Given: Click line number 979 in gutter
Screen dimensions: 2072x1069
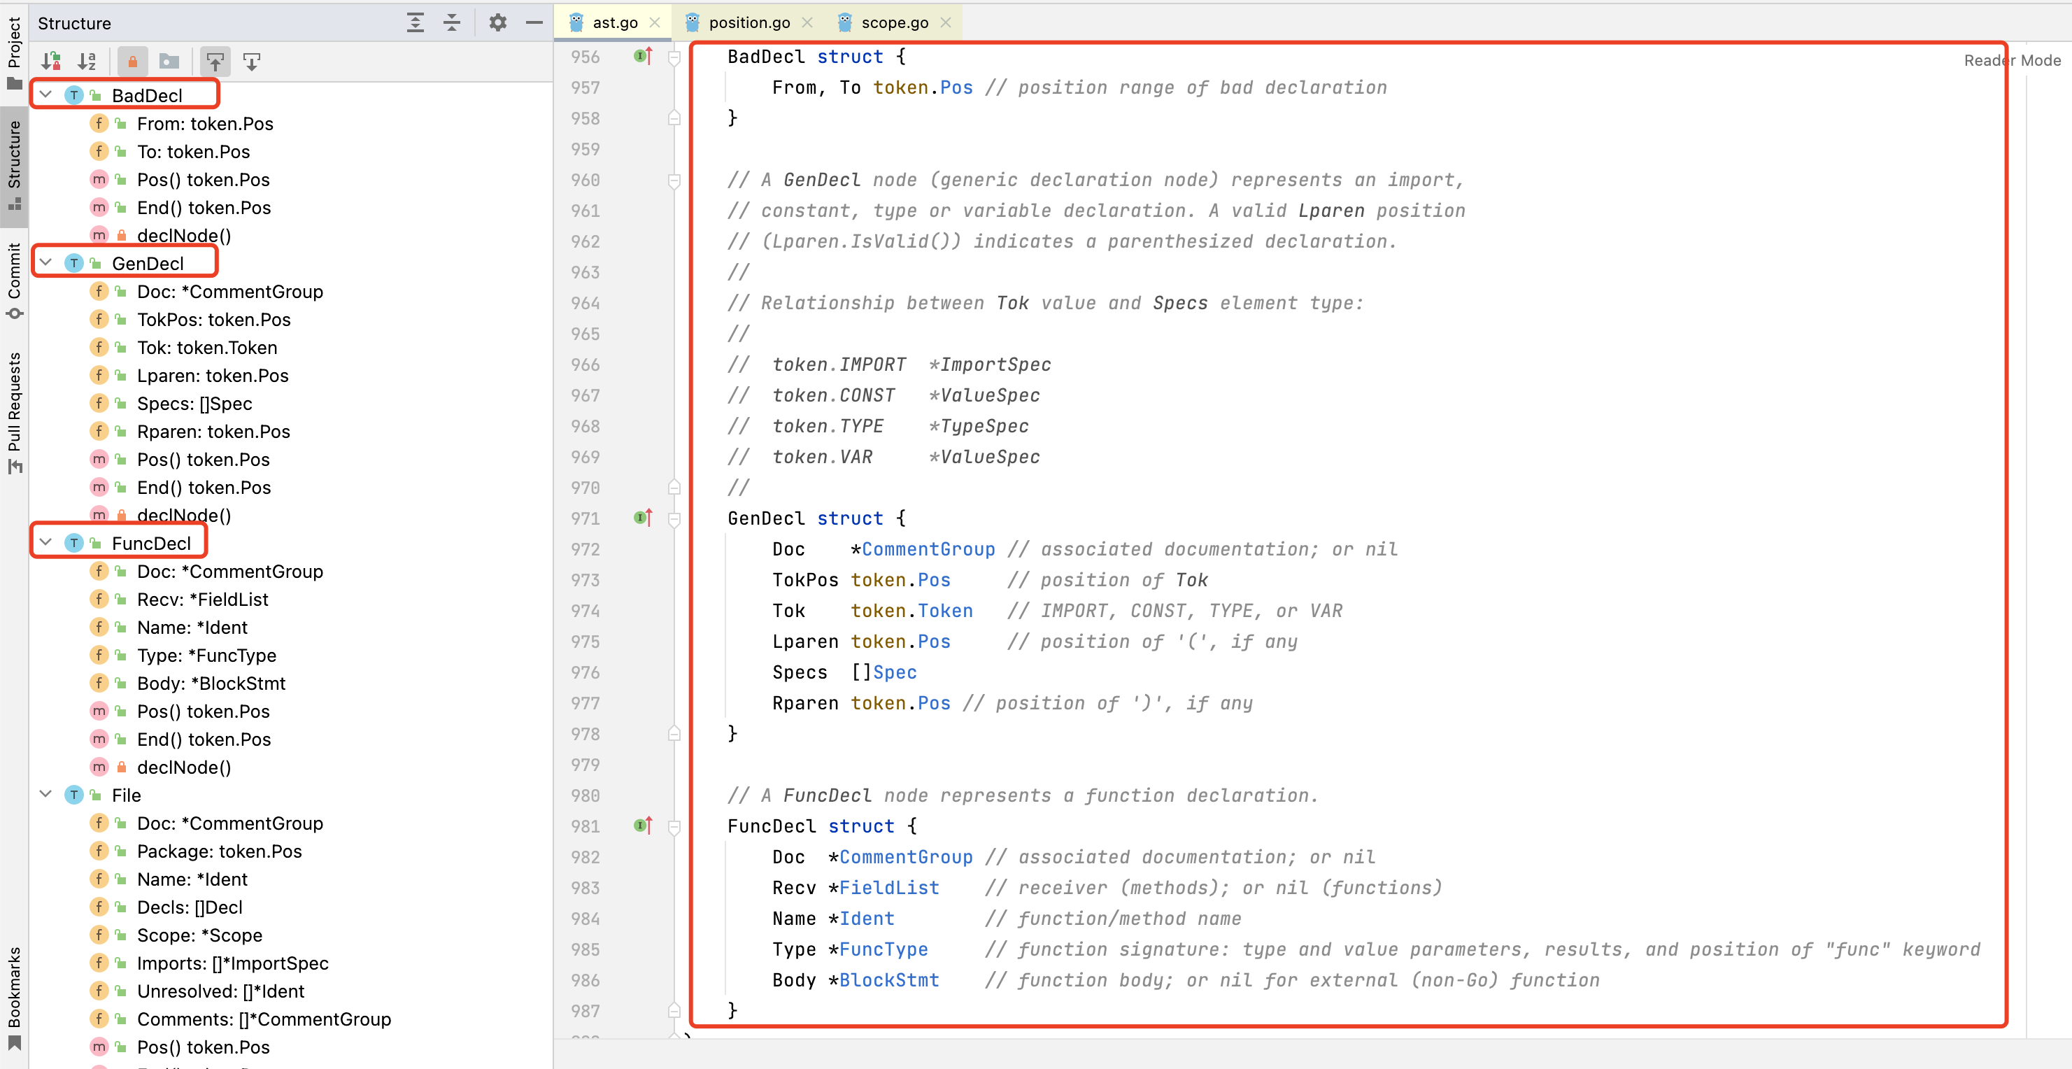Looking at the screenshot, I should click(x=585, y=764).
